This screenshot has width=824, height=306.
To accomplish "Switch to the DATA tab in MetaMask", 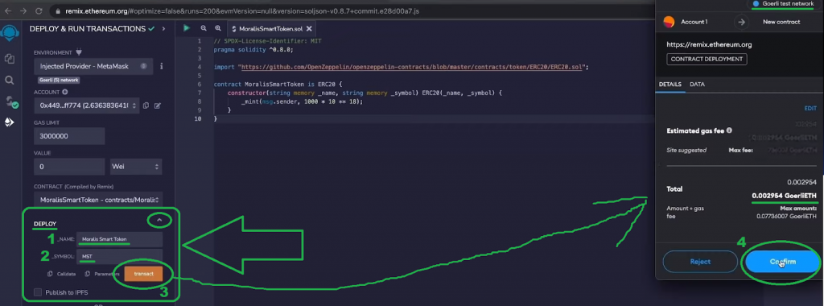I will [x=698, y=84].
